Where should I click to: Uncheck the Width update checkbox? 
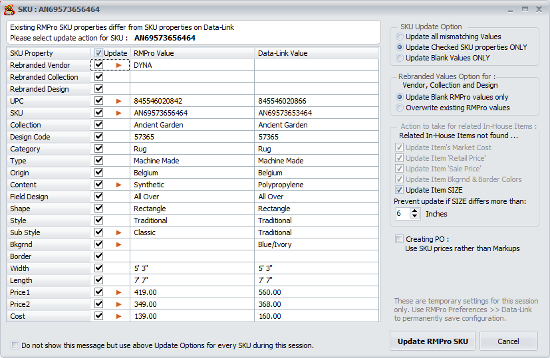coord(98,268)
